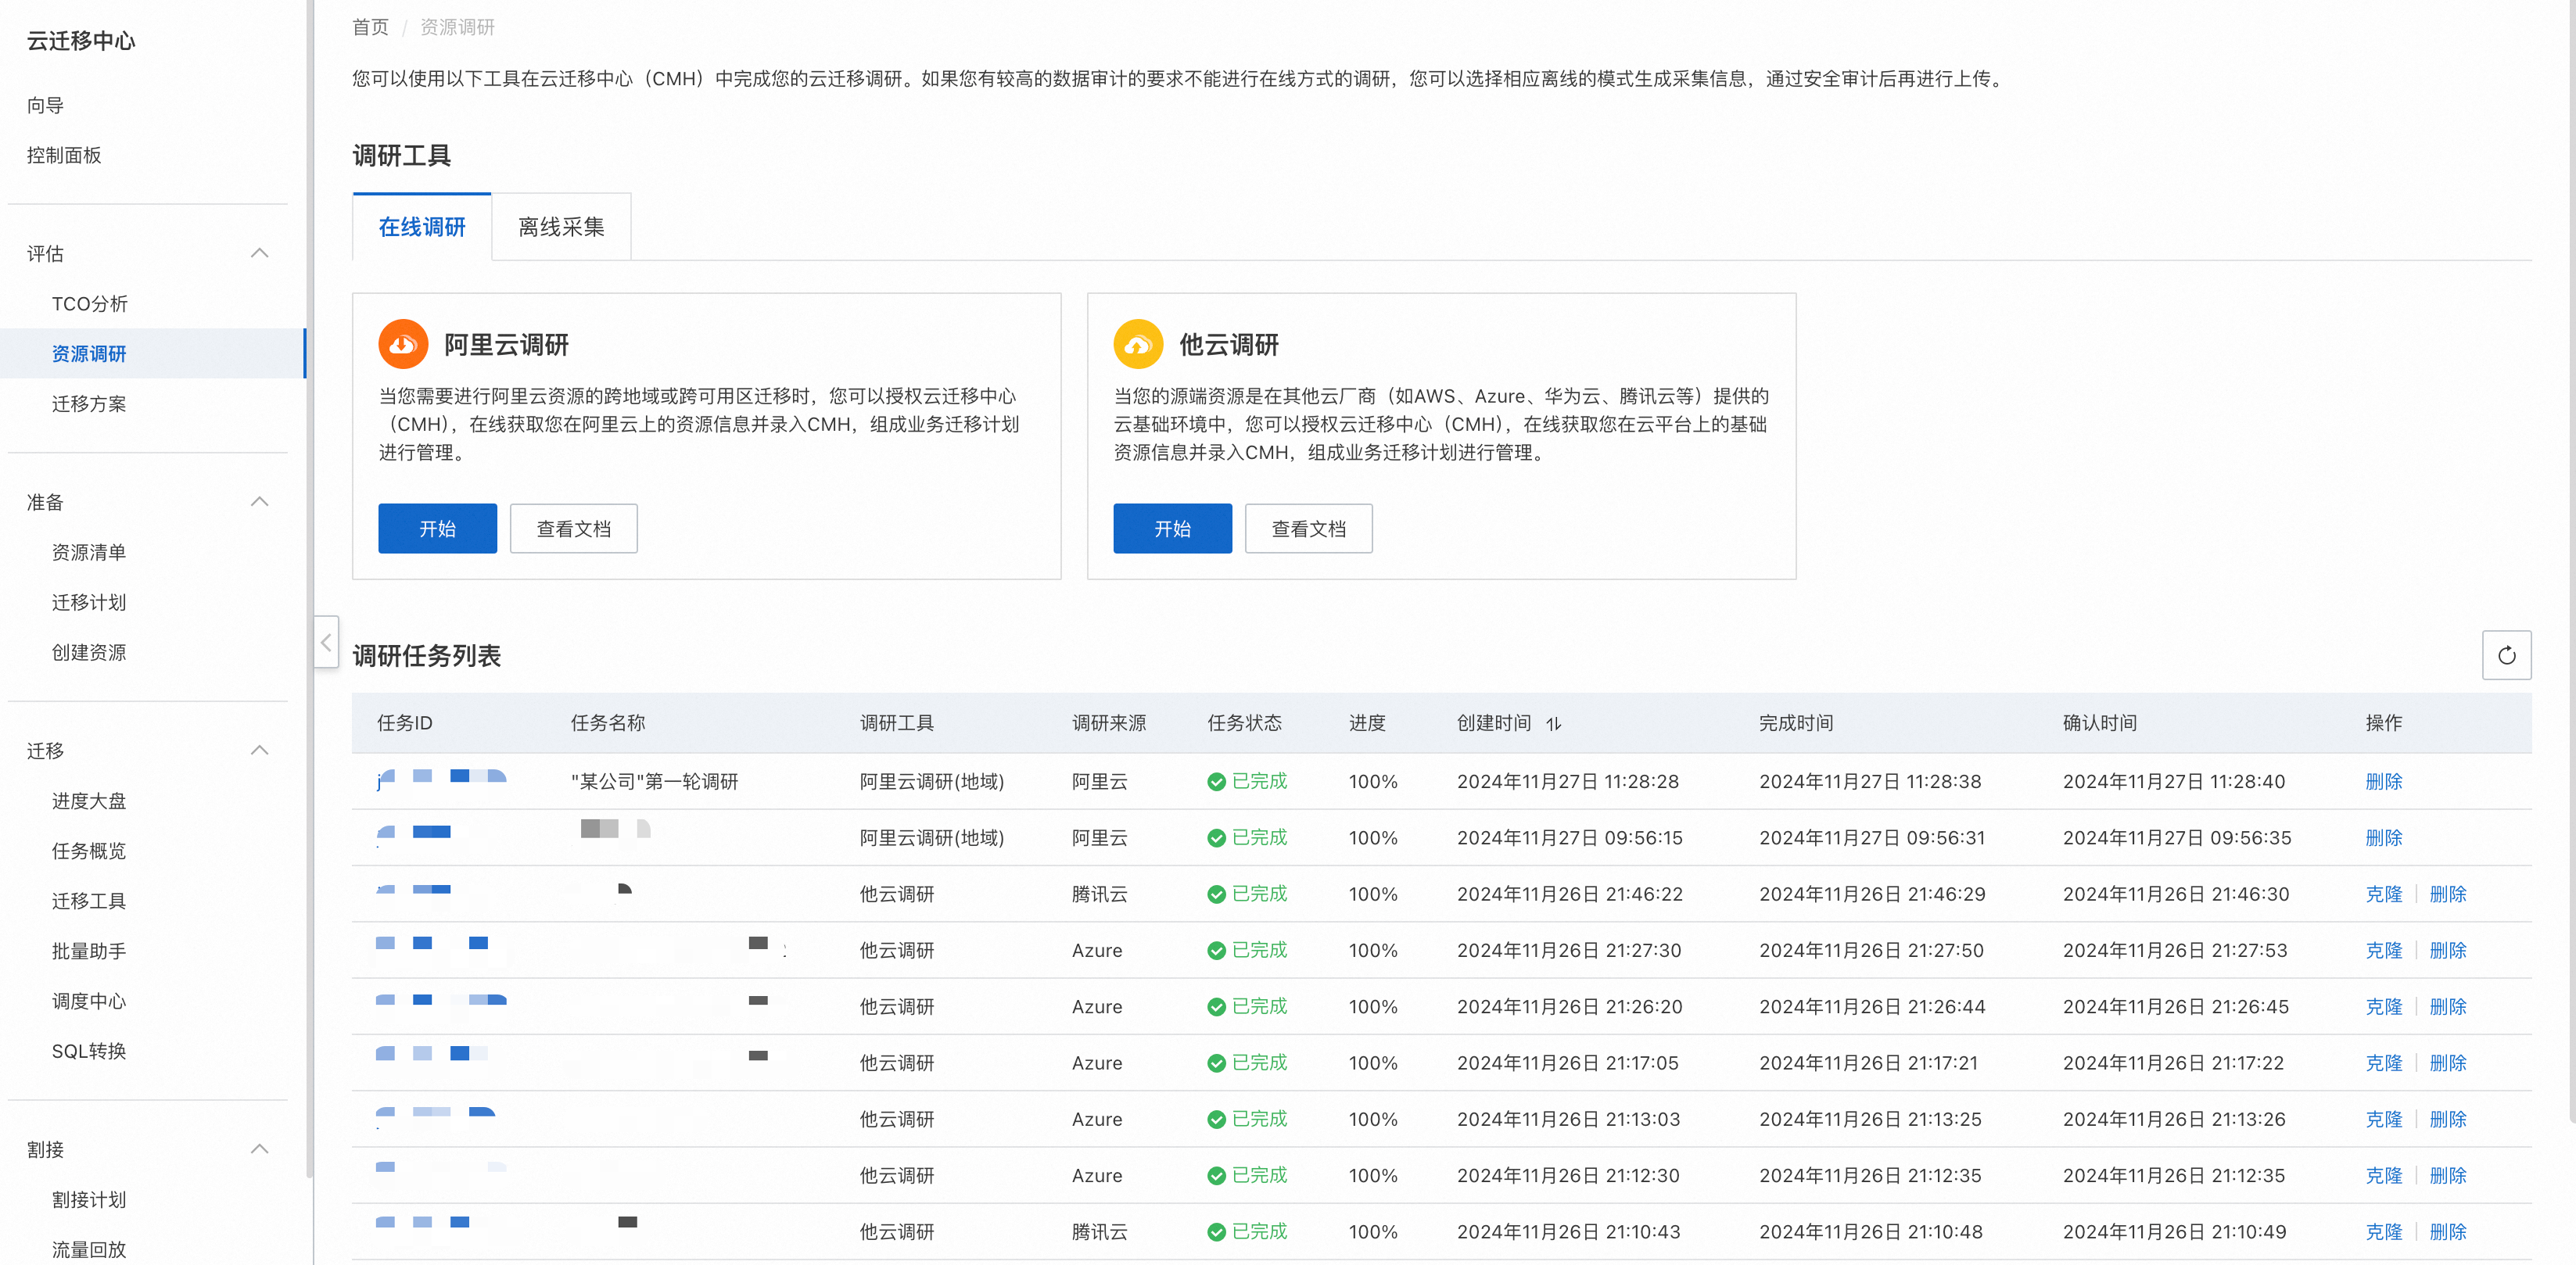This screenshot has height=1265, width=2576.
Task: Collapse the 割接 sidebar section
Action: tap(259, 1149)
